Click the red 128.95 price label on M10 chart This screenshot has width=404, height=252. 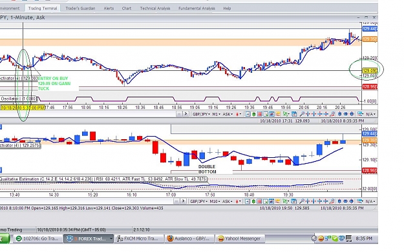(x=370, y=171)
